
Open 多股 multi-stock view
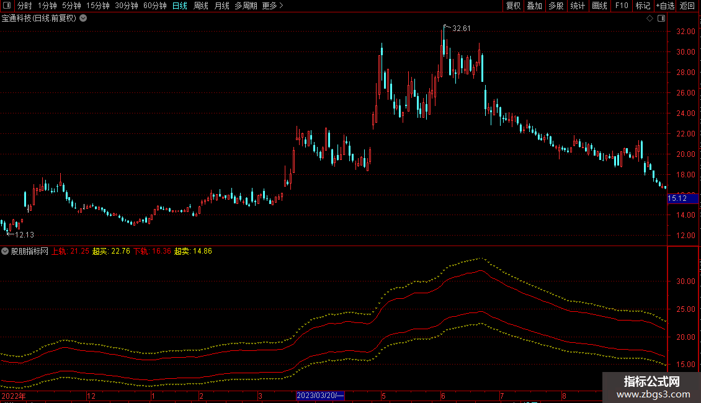pyautogui.click(x=556, y=6)
